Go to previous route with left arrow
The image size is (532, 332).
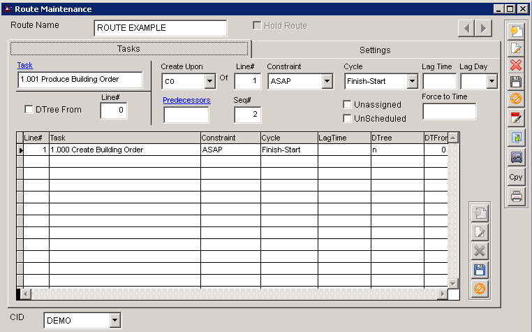click(x=466, y=28)
